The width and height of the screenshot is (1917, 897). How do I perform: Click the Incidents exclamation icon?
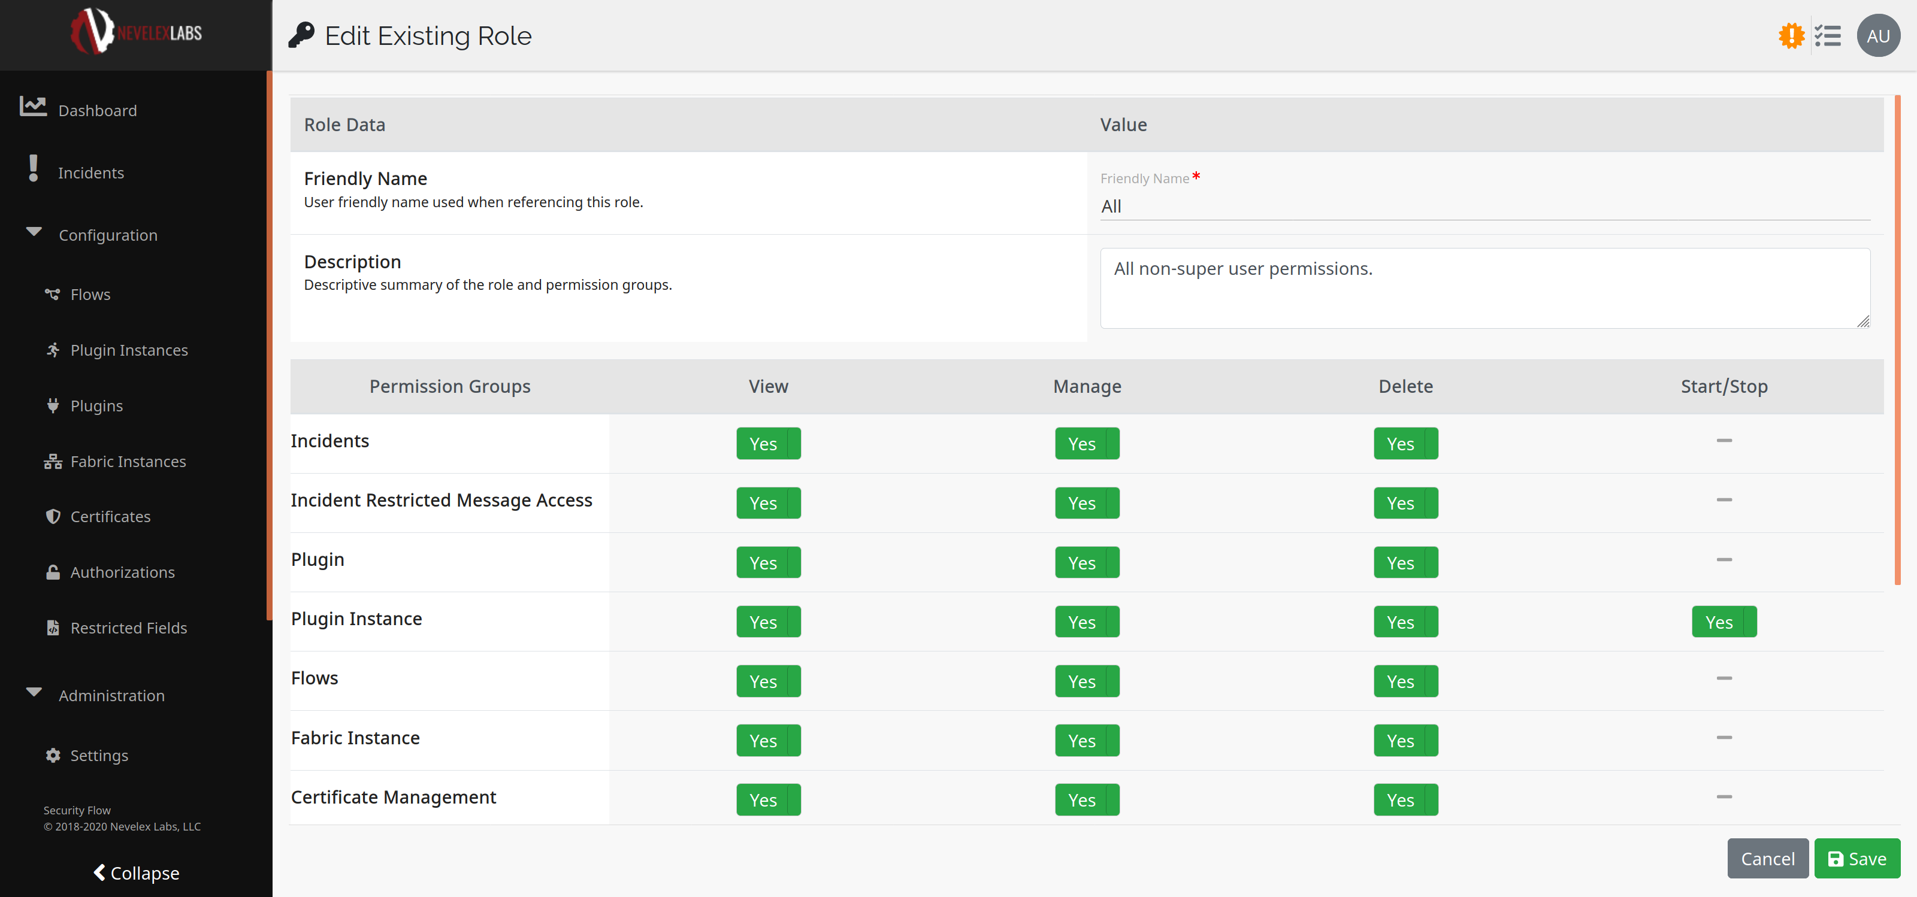[x=33, y=169]
